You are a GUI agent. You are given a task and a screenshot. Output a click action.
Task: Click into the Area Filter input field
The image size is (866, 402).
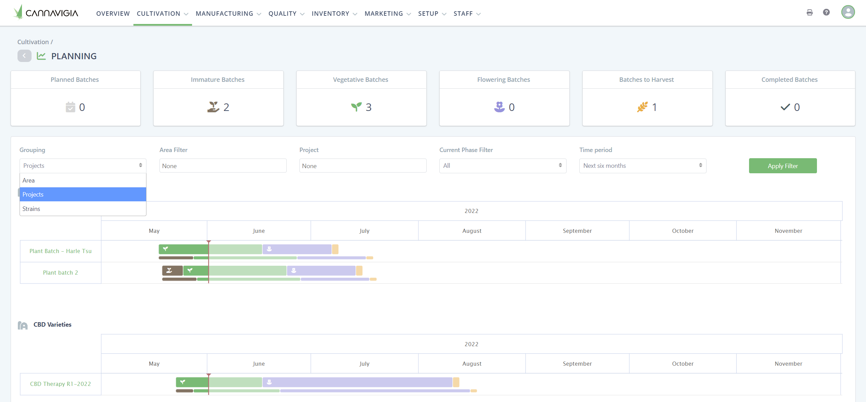coord(223,166)
